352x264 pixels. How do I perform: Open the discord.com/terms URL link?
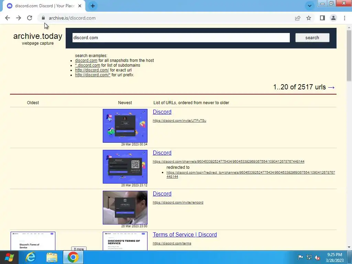[x=172, y=243]
